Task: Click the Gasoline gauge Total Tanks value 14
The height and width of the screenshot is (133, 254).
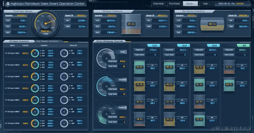Action: coord(124,94)
